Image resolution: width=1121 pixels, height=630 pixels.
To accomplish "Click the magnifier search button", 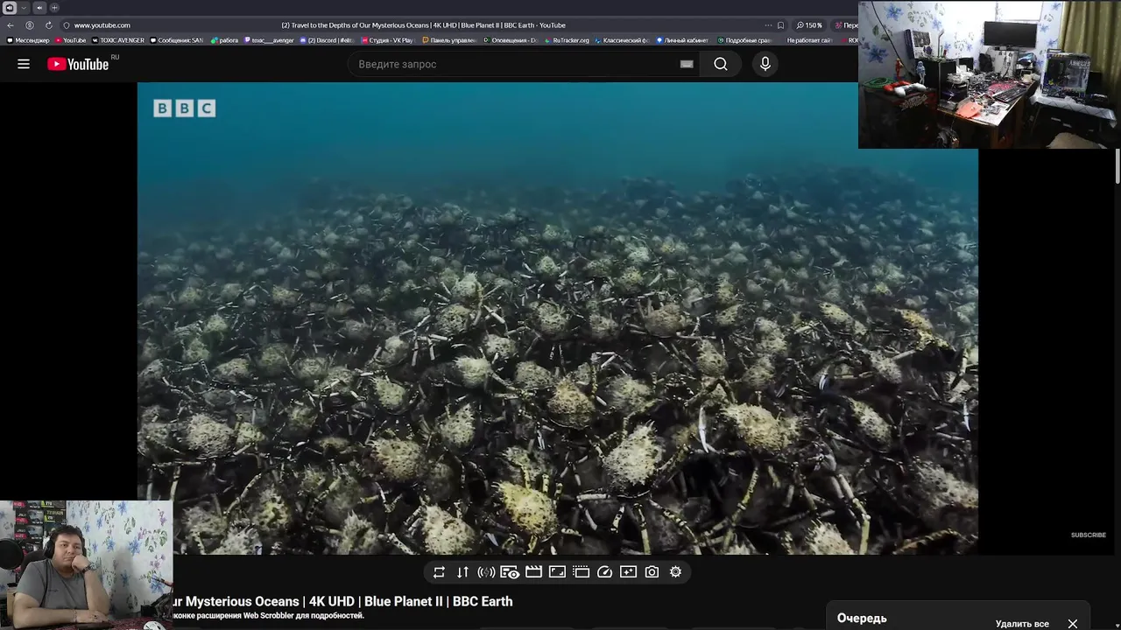I will click(x=721, y=64).
